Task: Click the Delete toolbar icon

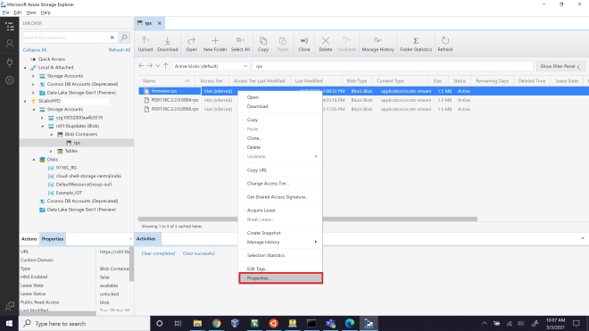Action: 326,44
